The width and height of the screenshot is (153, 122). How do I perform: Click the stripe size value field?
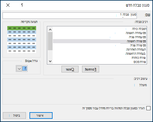click(x=24, y=69)
